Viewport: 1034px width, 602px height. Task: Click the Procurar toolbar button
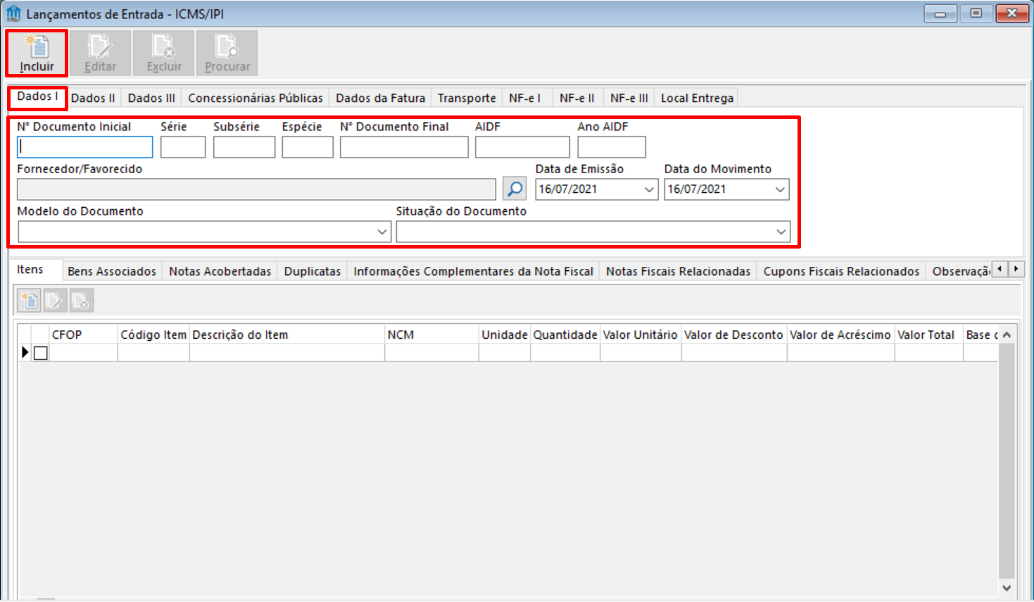227,53
